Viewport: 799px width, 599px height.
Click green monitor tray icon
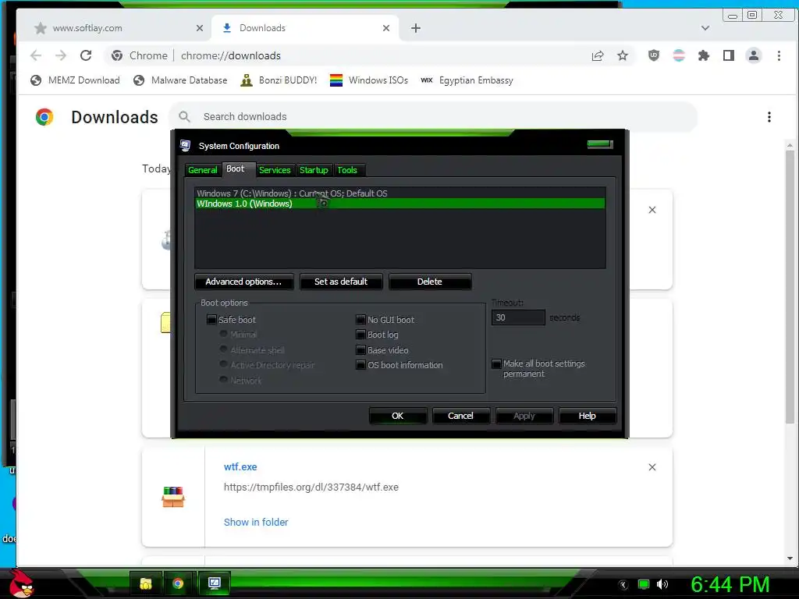coord(644,584)
